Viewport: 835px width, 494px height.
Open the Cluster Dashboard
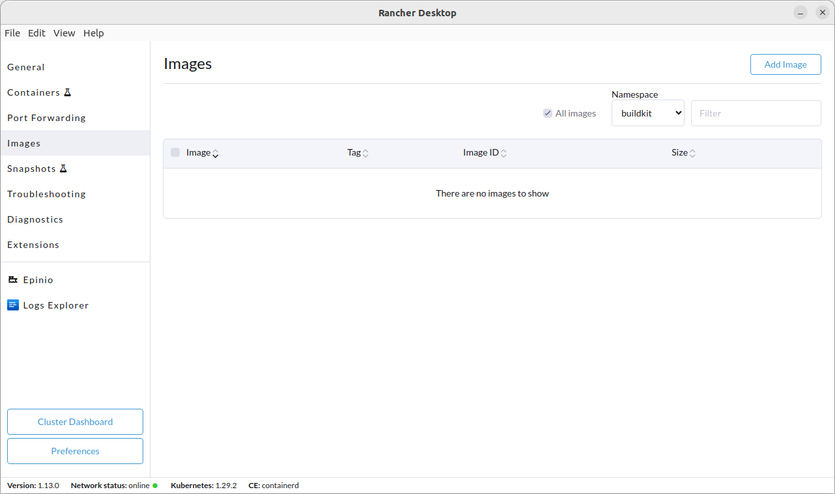75,422
